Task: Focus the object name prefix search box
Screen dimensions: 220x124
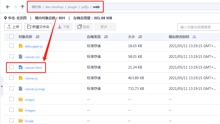Action: pyautogui.click(x=199, y=27)
